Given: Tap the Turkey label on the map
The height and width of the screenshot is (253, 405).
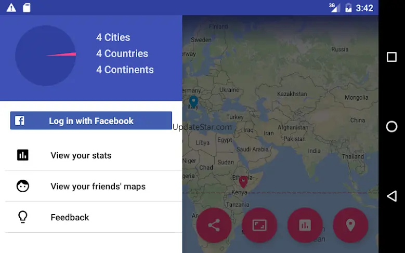Looking at the screenshot, I should [235, 117].
